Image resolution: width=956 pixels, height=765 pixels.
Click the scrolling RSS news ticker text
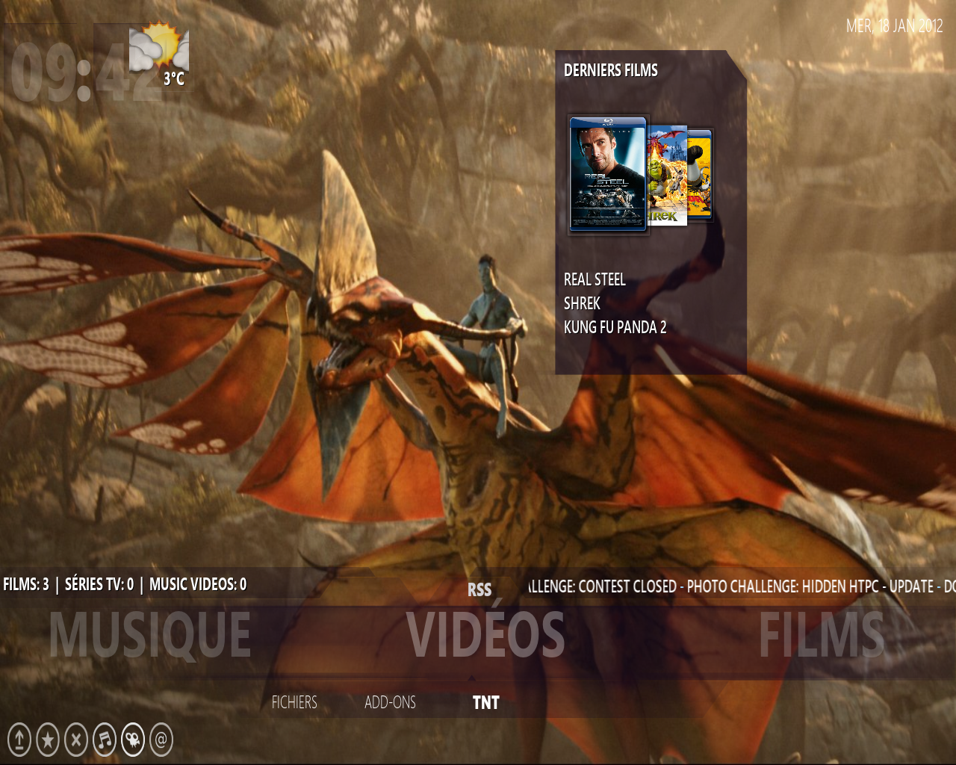[x=742, y=586]
